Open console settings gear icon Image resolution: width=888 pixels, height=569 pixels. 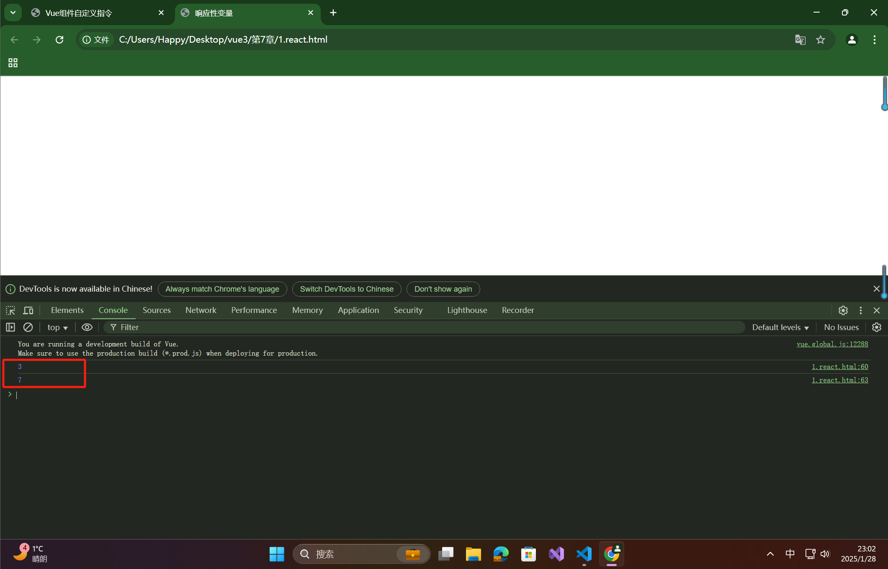[x=876, y=327]
